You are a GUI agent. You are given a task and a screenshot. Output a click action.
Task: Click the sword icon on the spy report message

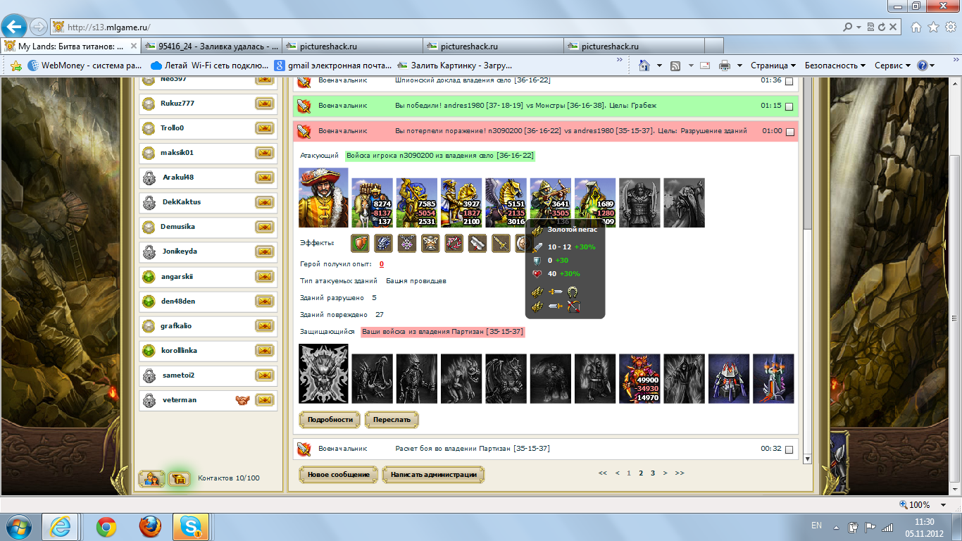[x=304, y=81]
